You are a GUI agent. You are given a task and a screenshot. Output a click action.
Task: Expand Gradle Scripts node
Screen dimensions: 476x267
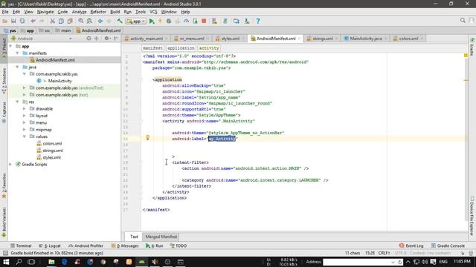tap(11, 165)
